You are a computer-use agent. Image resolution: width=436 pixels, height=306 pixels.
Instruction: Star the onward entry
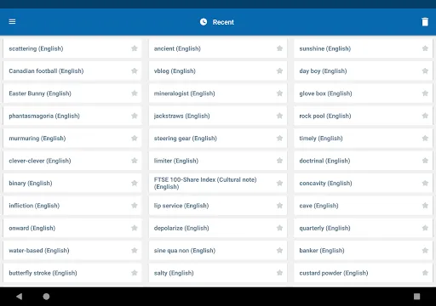pyautogui.click(x=135, y=228)
